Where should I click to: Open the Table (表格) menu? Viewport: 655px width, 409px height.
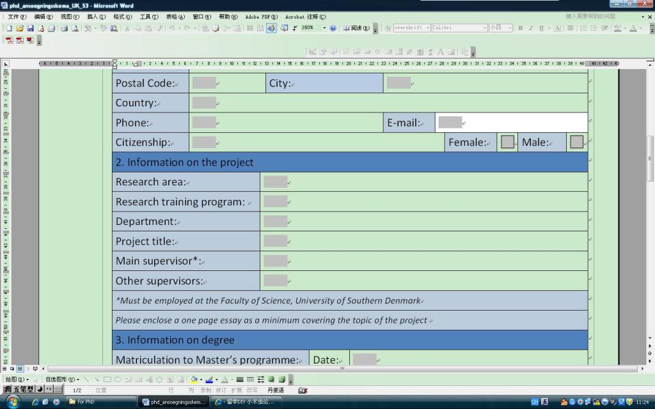(x=175, y=17)
